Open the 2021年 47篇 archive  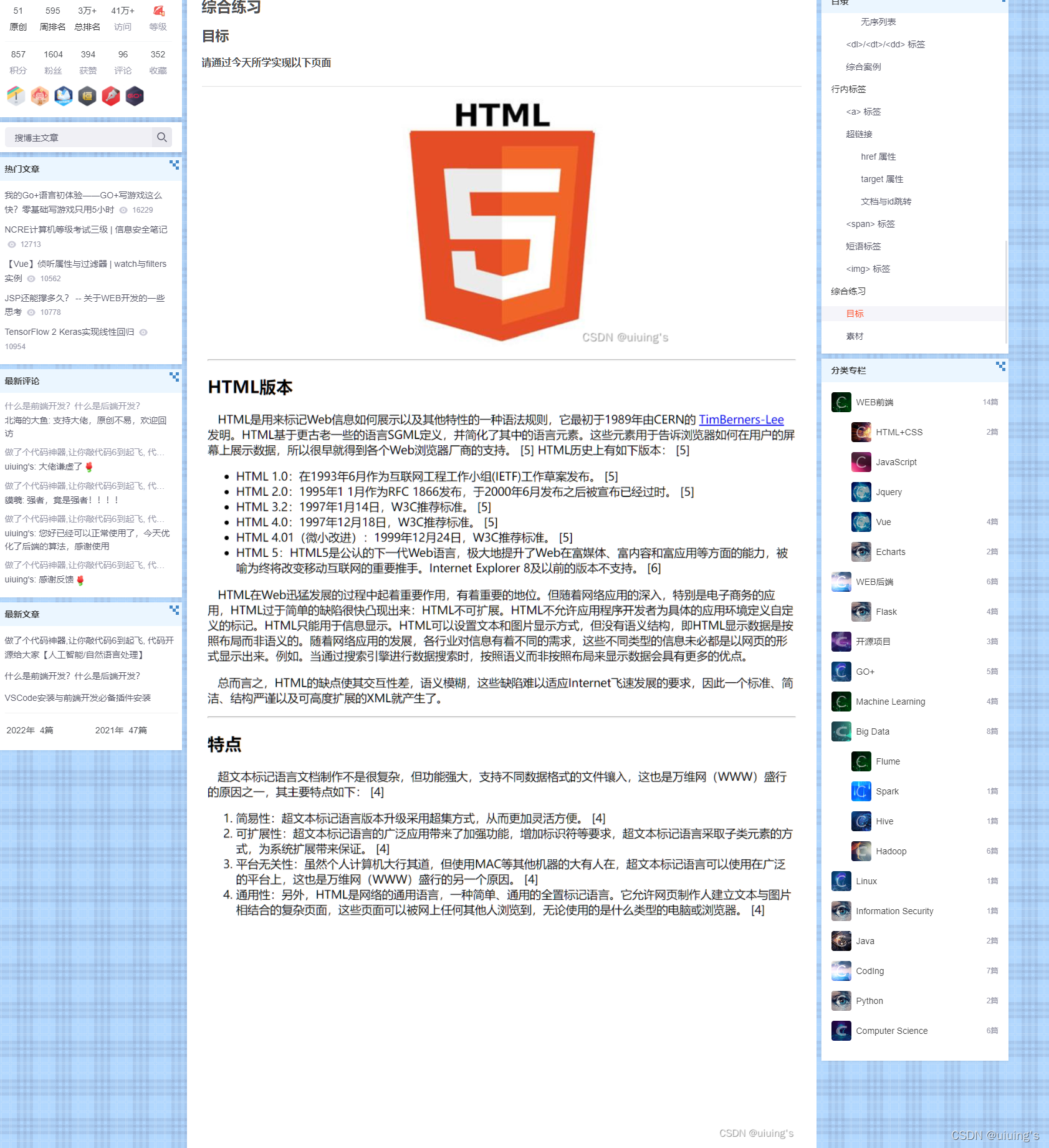(x=121, y=730)
